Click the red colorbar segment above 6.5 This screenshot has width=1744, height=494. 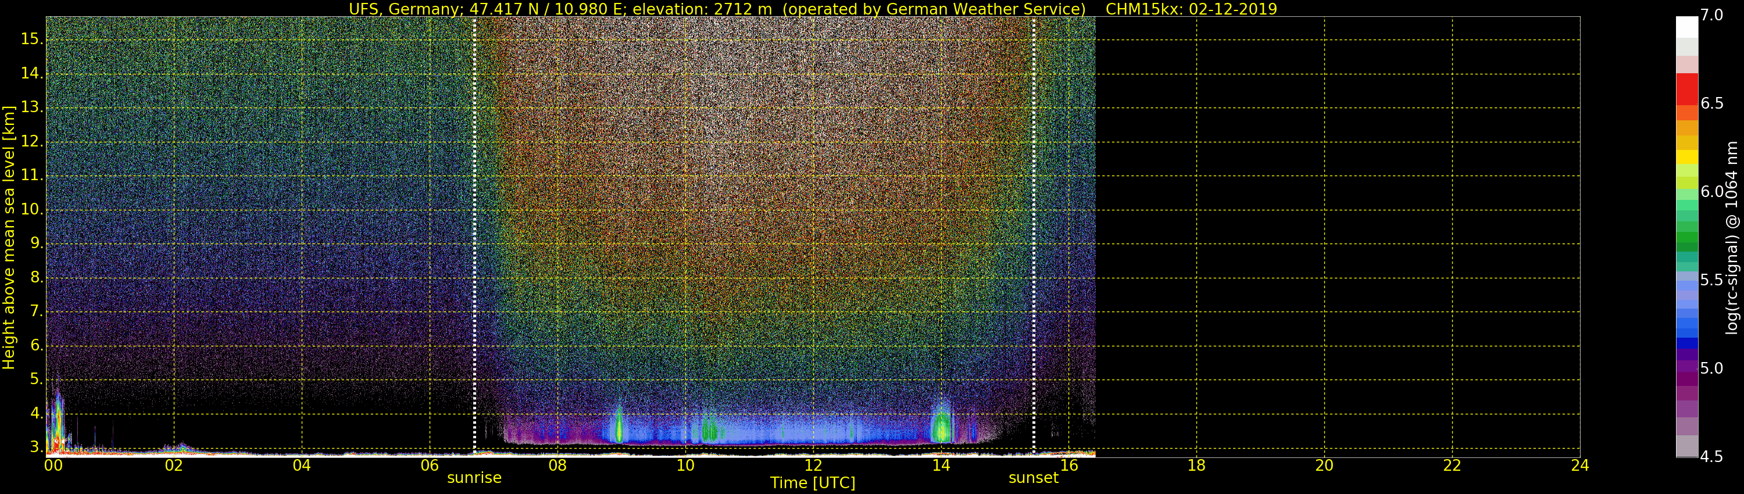pos(1687,90)
